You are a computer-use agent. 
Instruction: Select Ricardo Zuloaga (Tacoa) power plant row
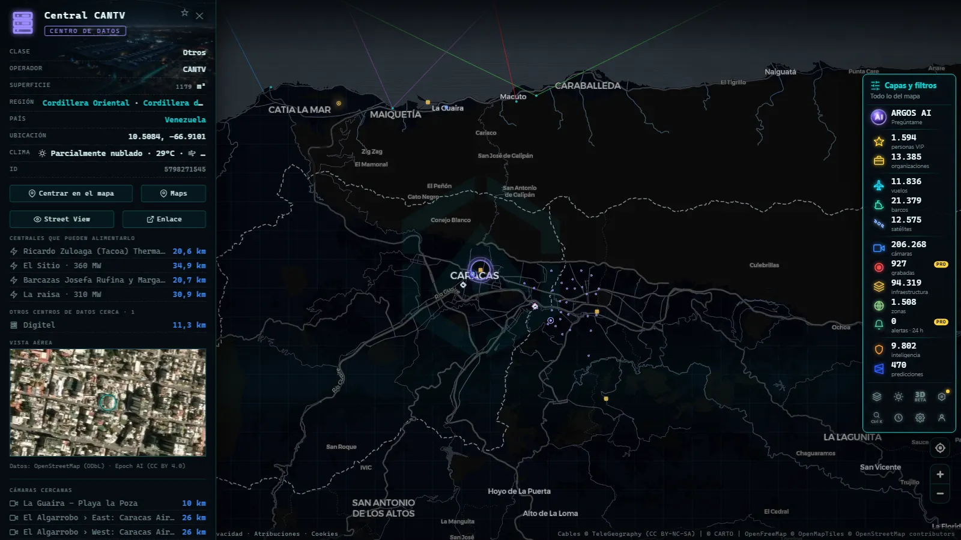pyautogui.click(x=108, y=251)
